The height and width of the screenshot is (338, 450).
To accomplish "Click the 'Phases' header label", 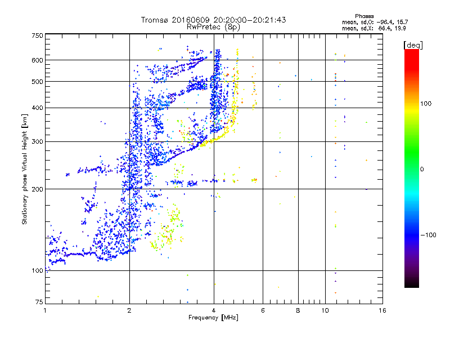I will pyautogui.click(x=364, y=16).
